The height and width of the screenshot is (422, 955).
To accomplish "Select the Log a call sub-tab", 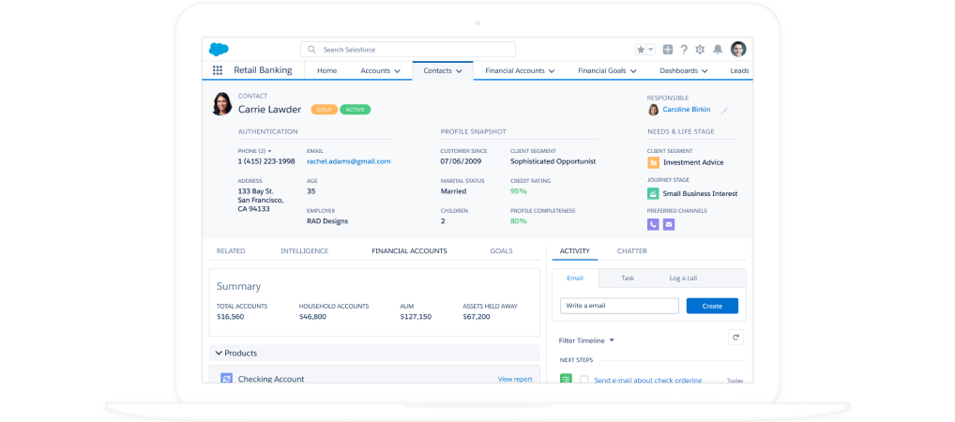I will (x=683, y=279).
